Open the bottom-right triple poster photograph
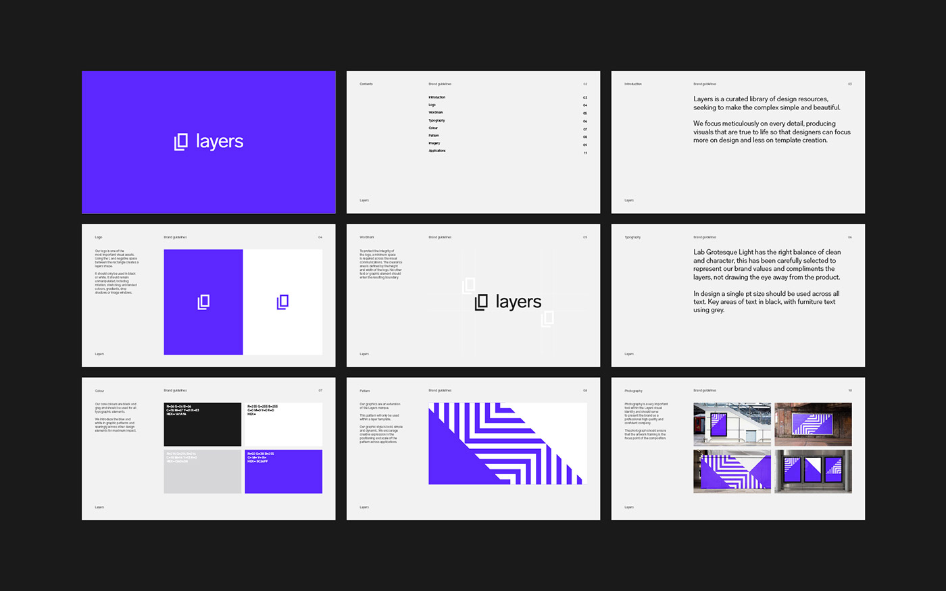This screenshot has width=946, height=591. pyautogui.click(x=813, y=471)
